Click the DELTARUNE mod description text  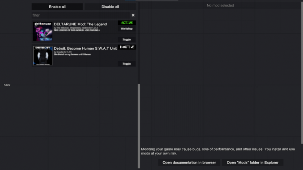(x=77, y=30)
